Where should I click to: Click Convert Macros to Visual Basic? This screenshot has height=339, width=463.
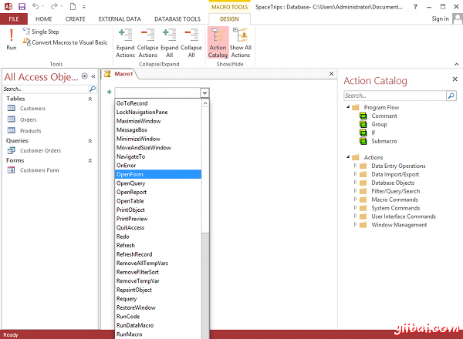[69, 42]
